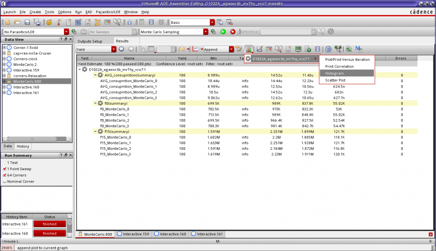Open the Monte Carlo Sampling run mode dropdown
This screenshot has height=251, width=436.
coord(206,31)
